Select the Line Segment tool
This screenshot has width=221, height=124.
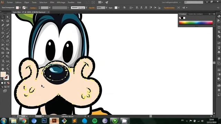click(x=8, y=29)
